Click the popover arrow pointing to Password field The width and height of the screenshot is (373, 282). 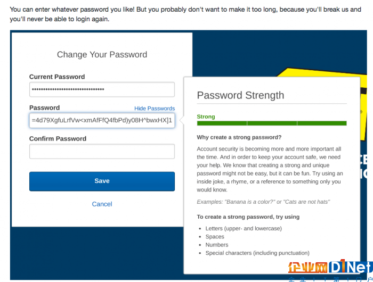pyautogui.click(x=182, y=120)
